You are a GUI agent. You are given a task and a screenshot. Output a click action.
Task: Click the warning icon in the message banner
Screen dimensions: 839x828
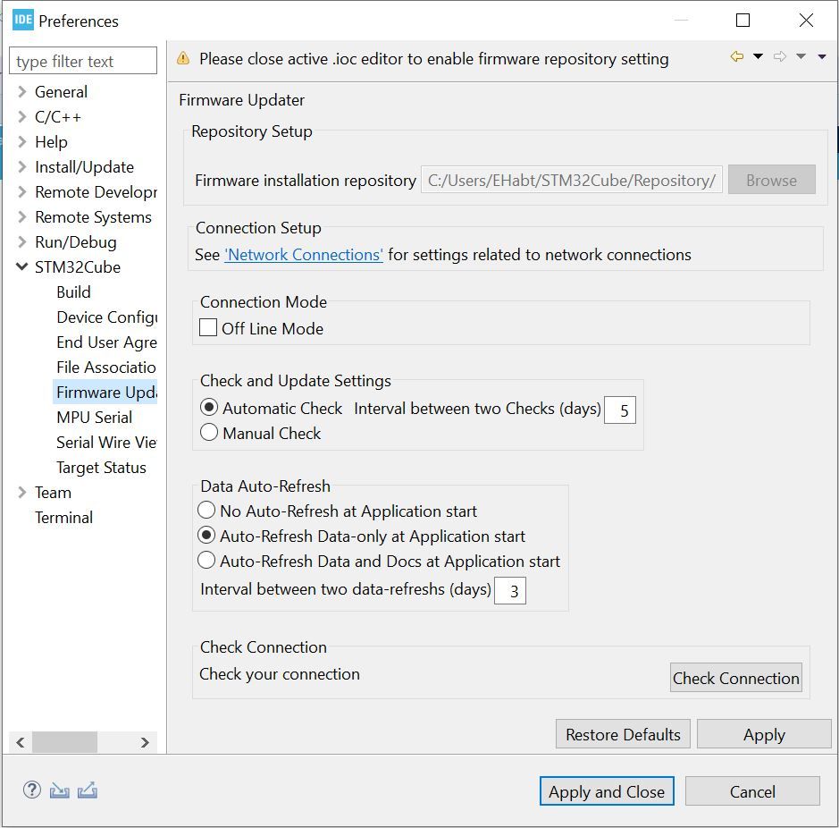pyautogui.click(x=183, y=58)
